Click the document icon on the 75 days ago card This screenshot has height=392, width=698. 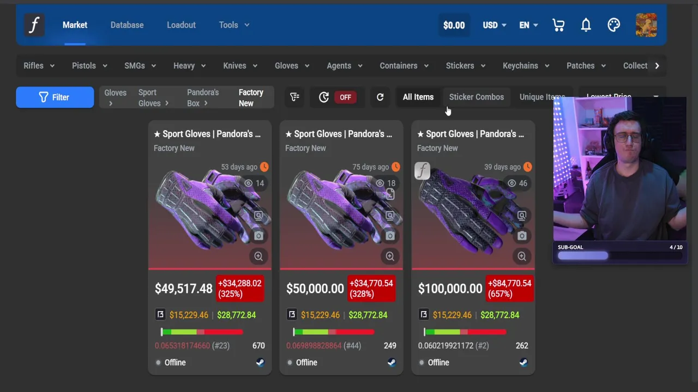click(x=390, y=195)
